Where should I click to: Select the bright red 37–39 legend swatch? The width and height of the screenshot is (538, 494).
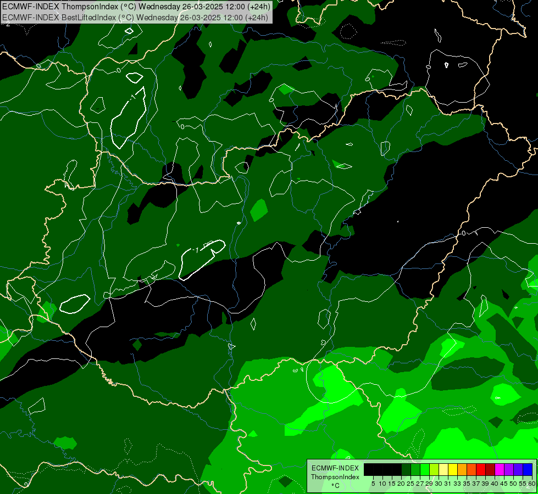point(481,469)
